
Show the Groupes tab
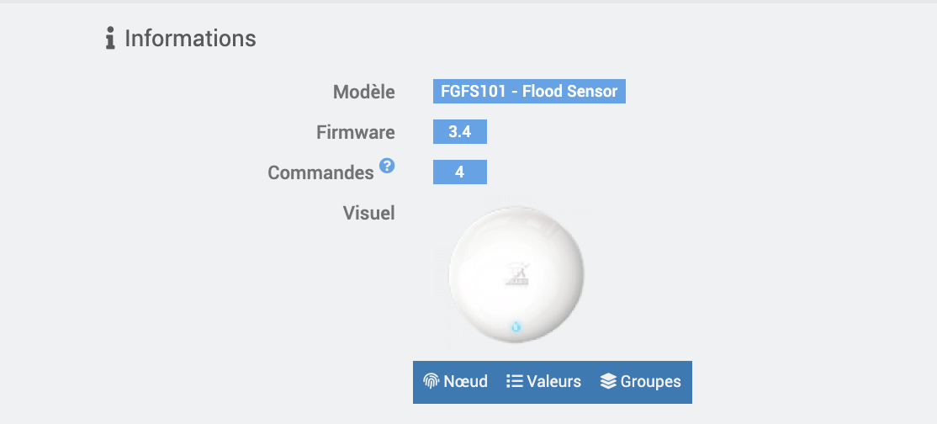641,382
